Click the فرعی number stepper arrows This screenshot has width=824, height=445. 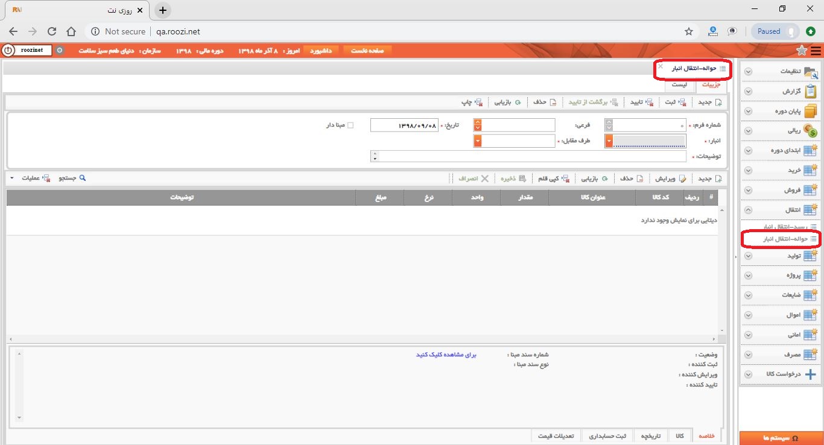click(478, 125)
